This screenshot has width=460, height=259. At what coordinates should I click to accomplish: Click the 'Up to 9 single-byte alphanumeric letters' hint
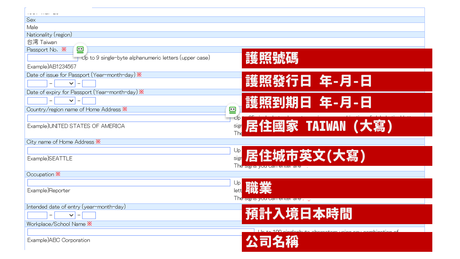[x=146, y=58]
